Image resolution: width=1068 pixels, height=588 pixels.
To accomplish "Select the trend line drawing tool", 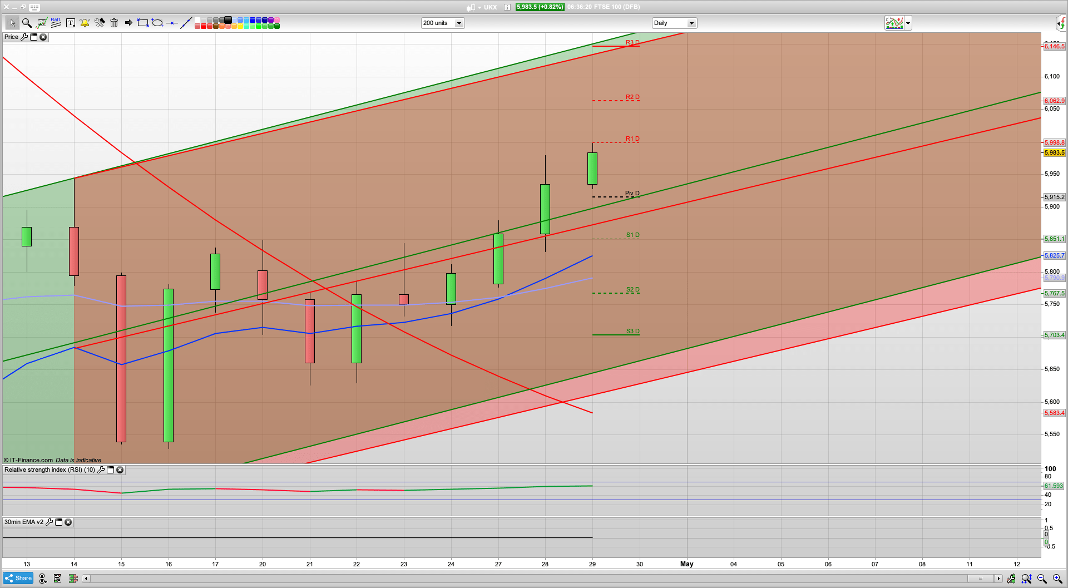I will 186,23.
